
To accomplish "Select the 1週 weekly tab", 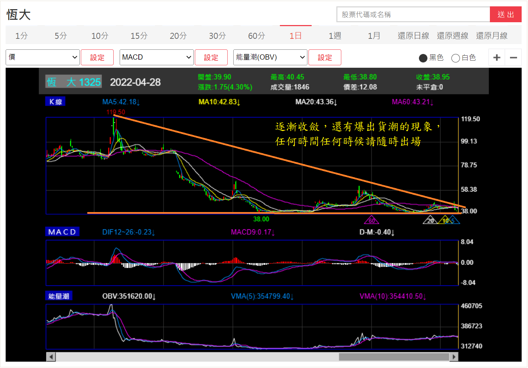I will 335,36.
